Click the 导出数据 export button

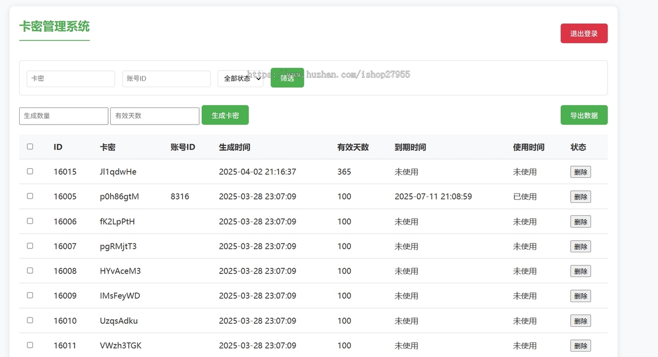[584, 115]
